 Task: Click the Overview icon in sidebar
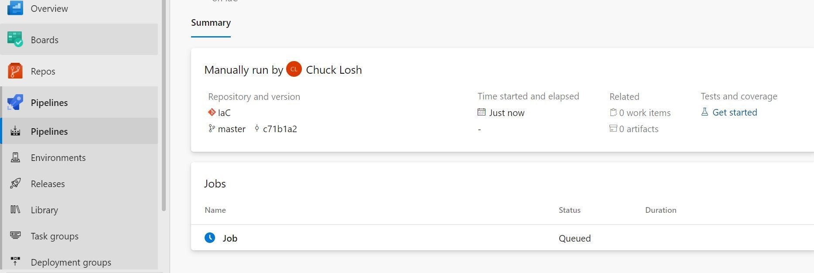point(15,8)
